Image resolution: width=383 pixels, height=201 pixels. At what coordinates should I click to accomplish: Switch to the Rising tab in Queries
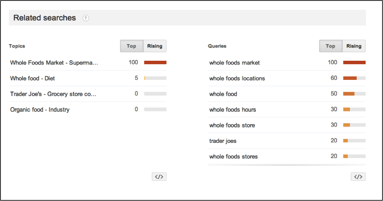[x=354, y=46]
